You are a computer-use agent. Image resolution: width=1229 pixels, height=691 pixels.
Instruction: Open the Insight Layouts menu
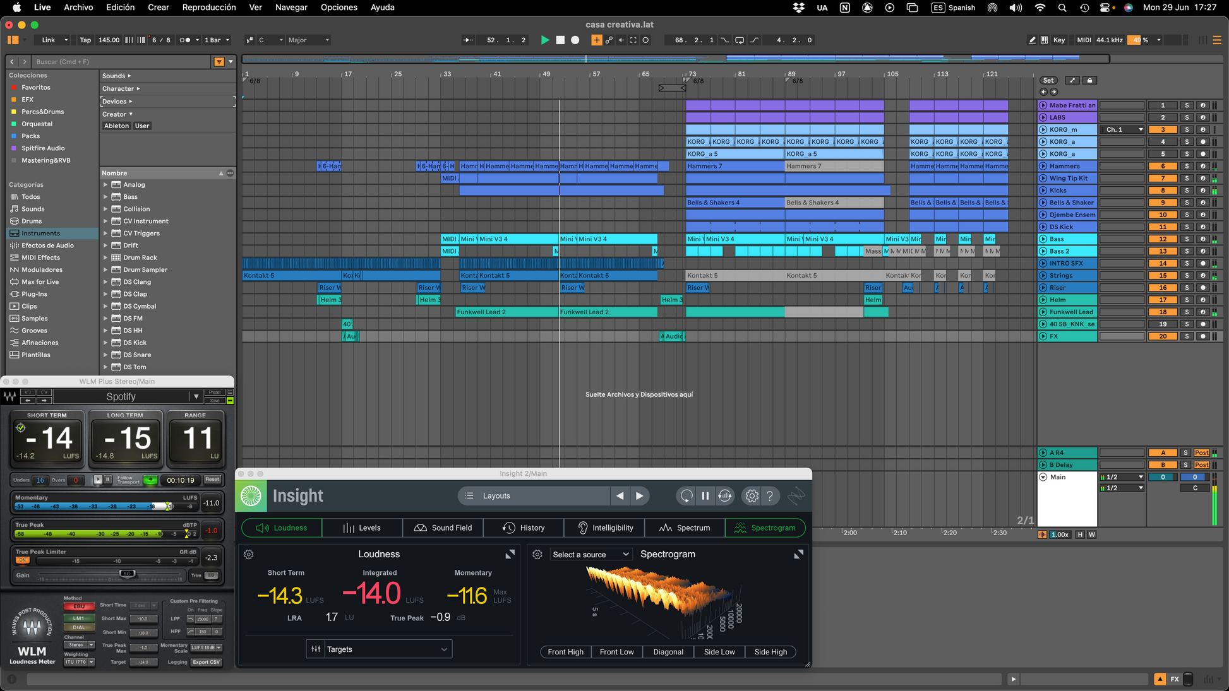[x=533, y=495]
